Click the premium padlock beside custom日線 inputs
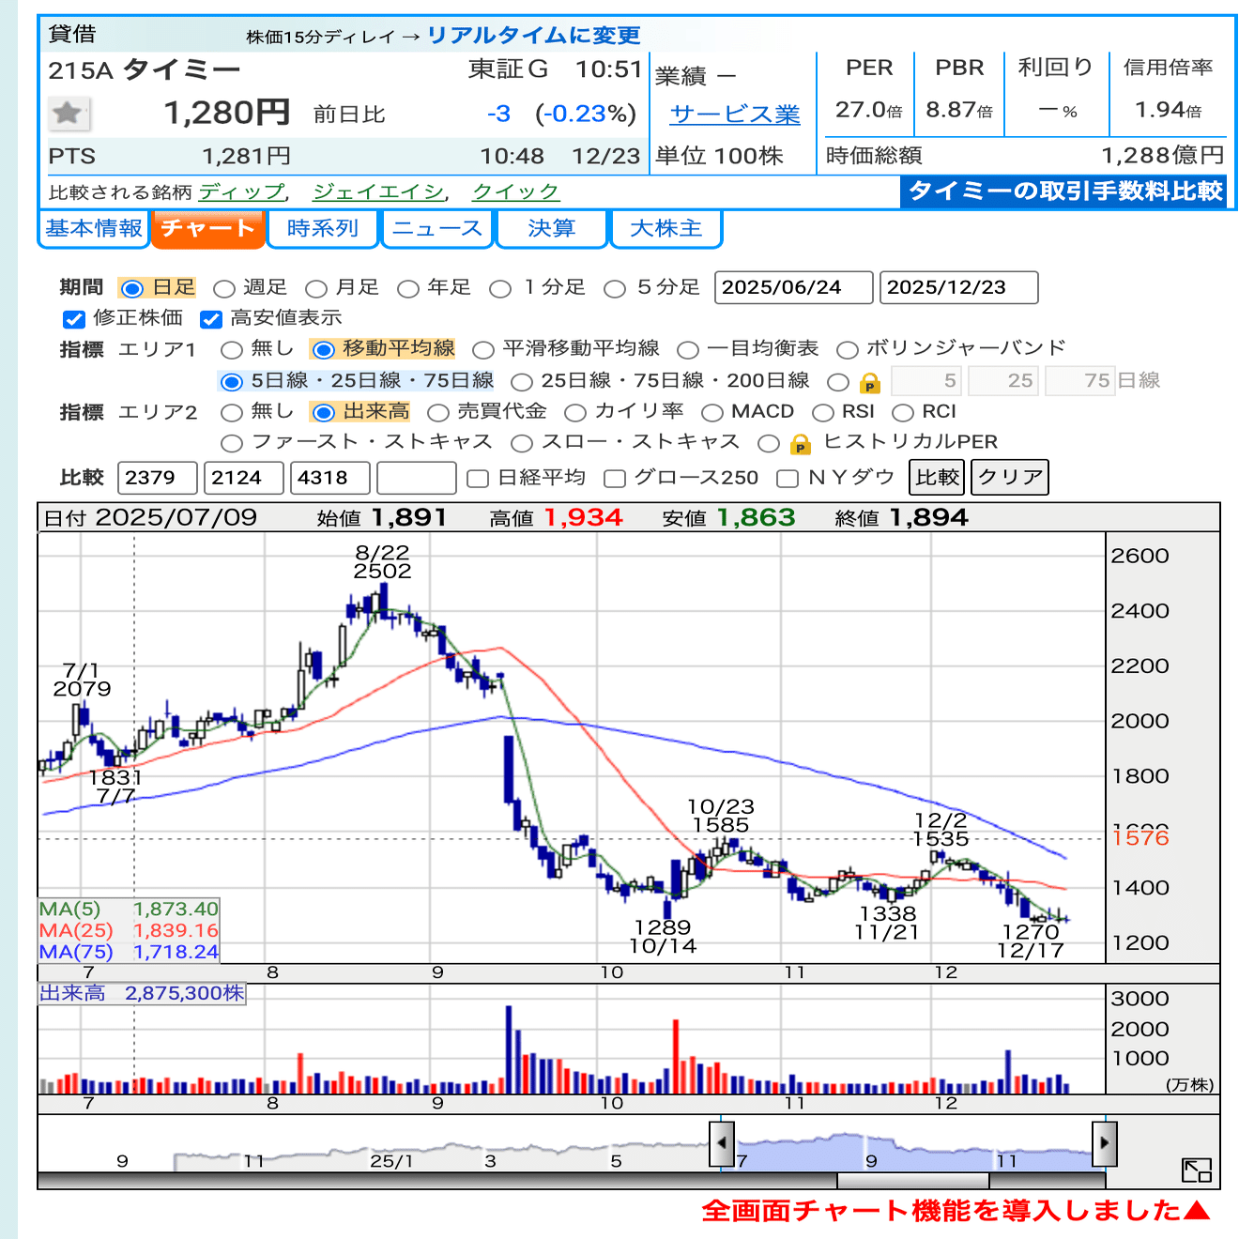This screenshot has width=1239, height=1239. pos(869,381)
